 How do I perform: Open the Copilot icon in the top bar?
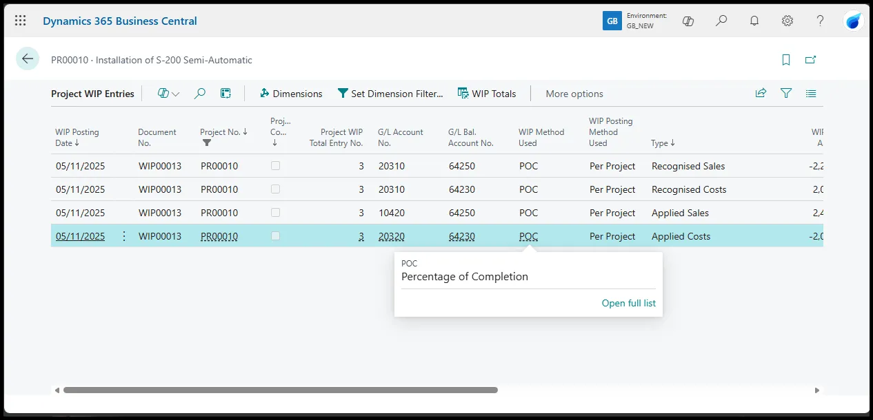[688, 21]
